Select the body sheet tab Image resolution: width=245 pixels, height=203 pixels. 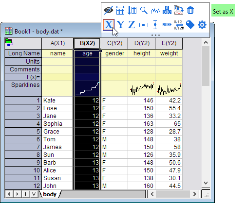click(x=50, y=194)
